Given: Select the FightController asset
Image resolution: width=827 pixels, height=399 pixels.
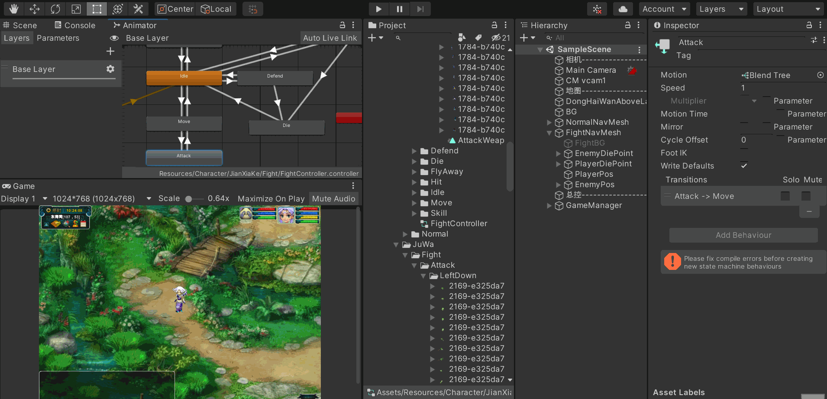Looking at the screenshot, I should (454, 224).
